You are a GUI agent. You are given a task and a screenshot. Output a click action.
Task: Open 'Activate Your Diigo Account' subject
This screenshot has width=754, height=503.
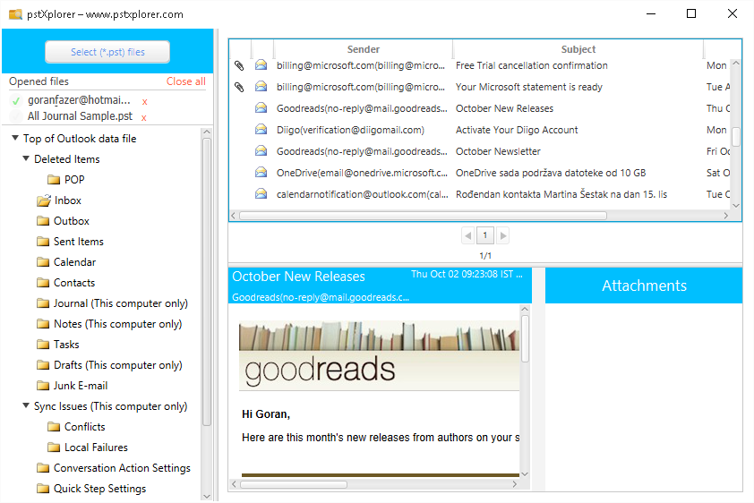click(517, 130)
